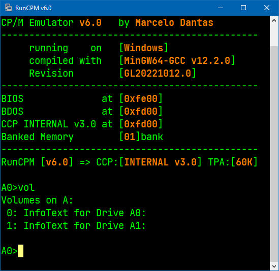Click the 'Banked Memory' label
Screen dimensions: 279x271
[x=38, y=137]
